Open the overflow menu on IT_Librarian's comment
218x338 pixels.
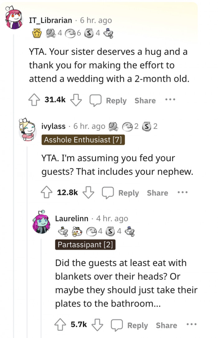170,99
